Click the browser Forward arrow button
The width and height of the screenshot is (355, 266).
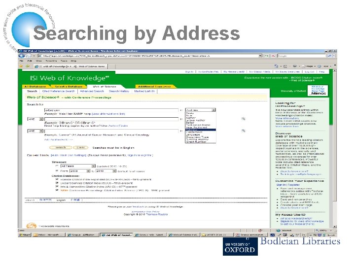29,56
